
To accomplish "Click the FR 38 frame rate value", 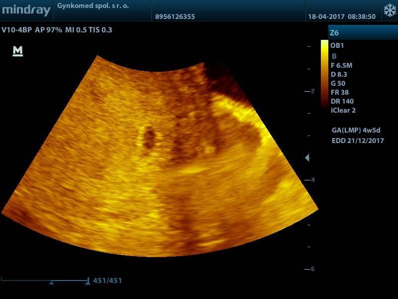I will [339, 92].
